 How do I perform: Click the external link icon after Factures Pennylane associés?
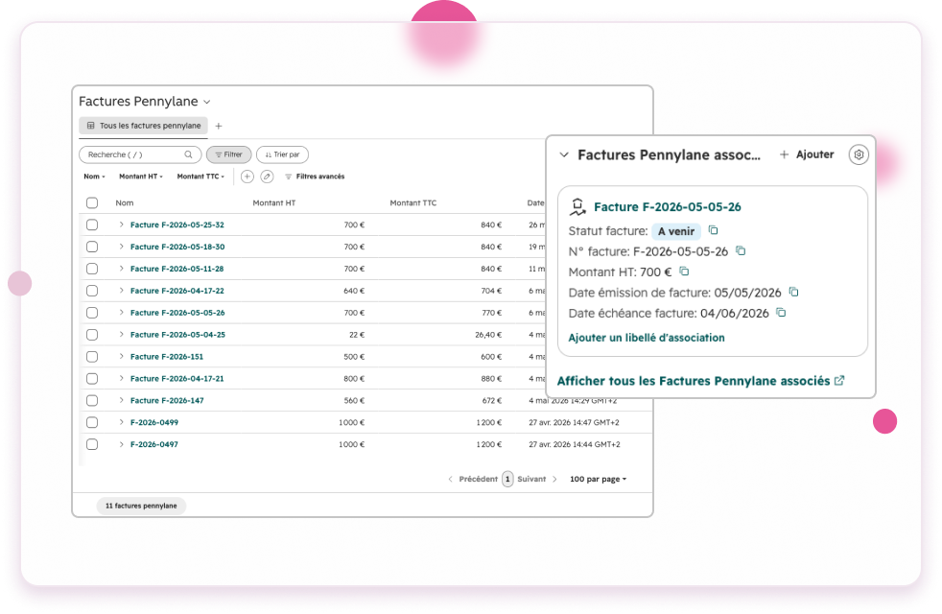click(x=839, y=380)
